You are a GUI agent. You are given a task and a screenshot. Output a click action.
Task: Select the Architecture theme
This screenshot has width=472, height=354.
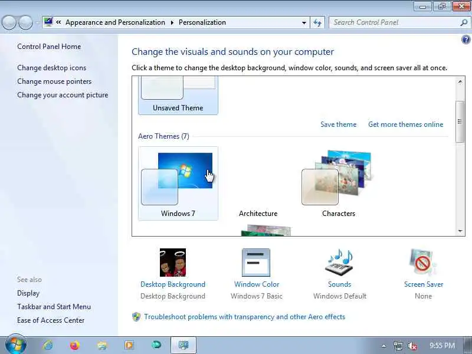click(x=258, y=183)
